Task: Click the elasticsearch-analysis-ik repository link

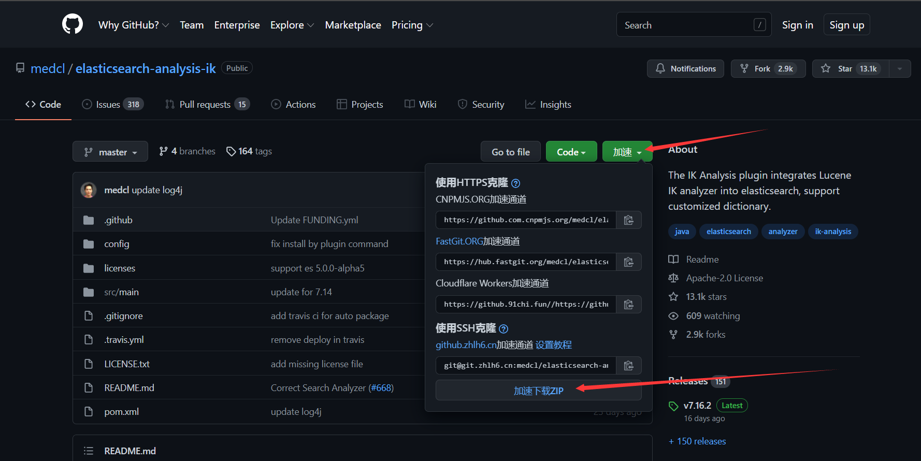Action: pyautogui.click(x=146, y=68)
